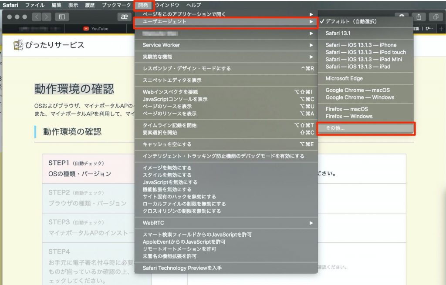Click the STEP3 (自動チェック) label
Image resolution: width=446 pixels, height=285 pixels.
coord(76,222)
